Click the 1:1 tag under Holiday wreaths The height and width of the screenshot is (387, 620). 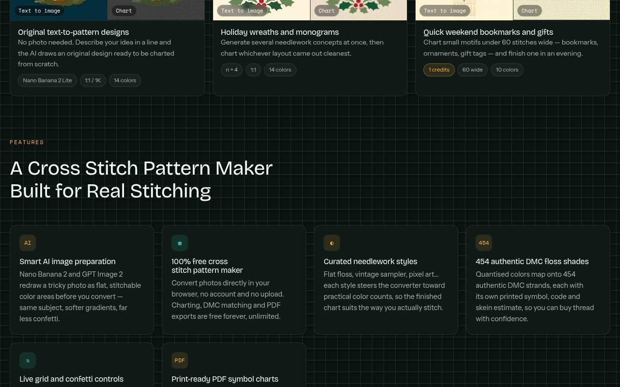click(x=253, y=70)
